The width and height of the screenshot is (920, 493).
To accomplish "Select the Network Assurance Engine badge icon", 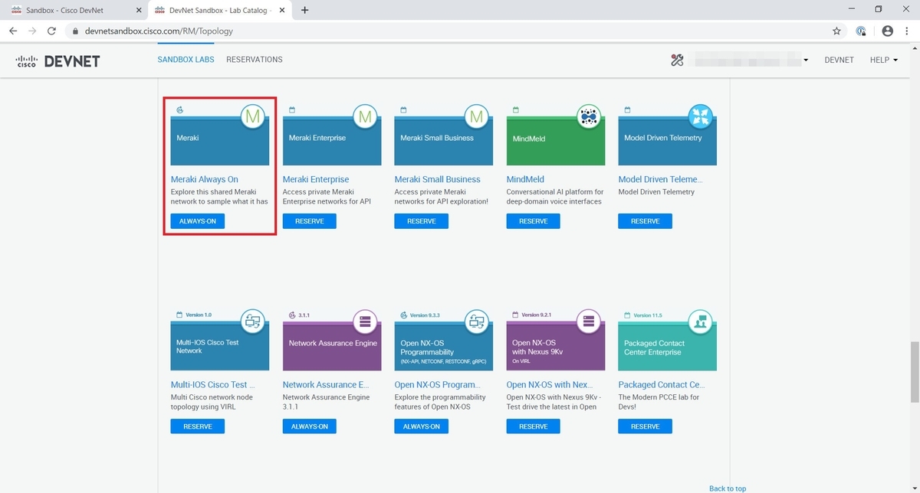I will [364, 322].
